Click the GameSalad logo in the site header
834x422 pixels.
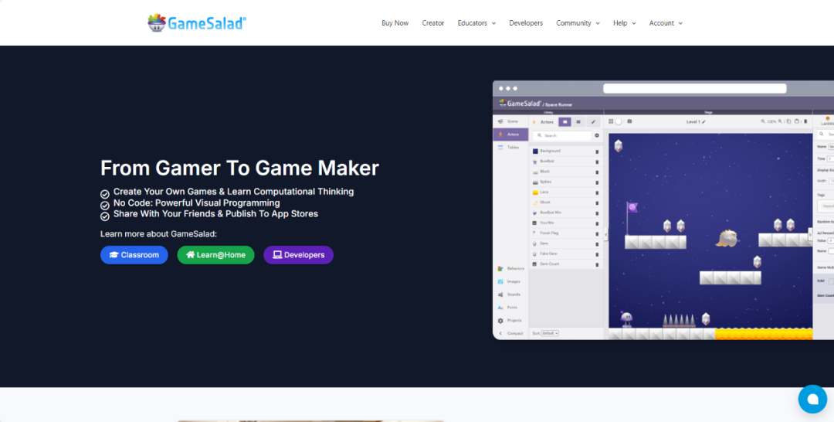point(197,23)
